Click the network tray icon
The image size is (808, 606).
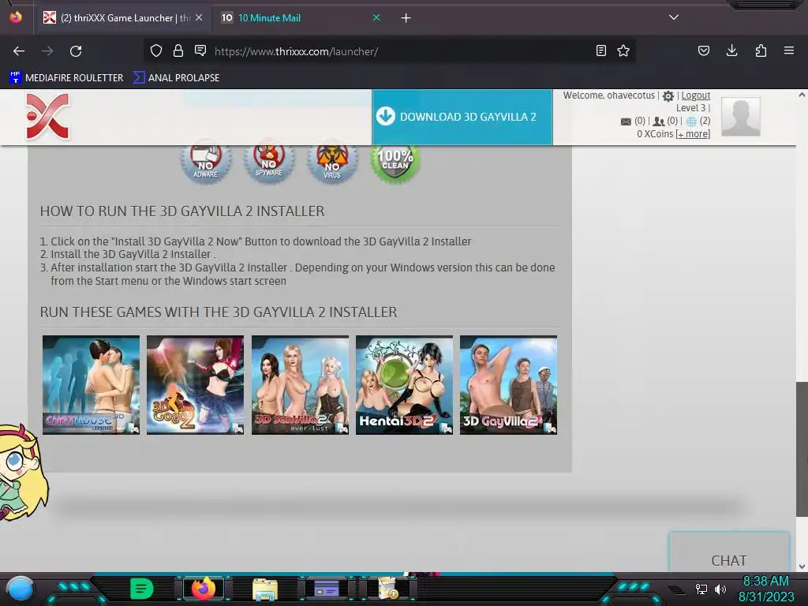coord(701,589)
